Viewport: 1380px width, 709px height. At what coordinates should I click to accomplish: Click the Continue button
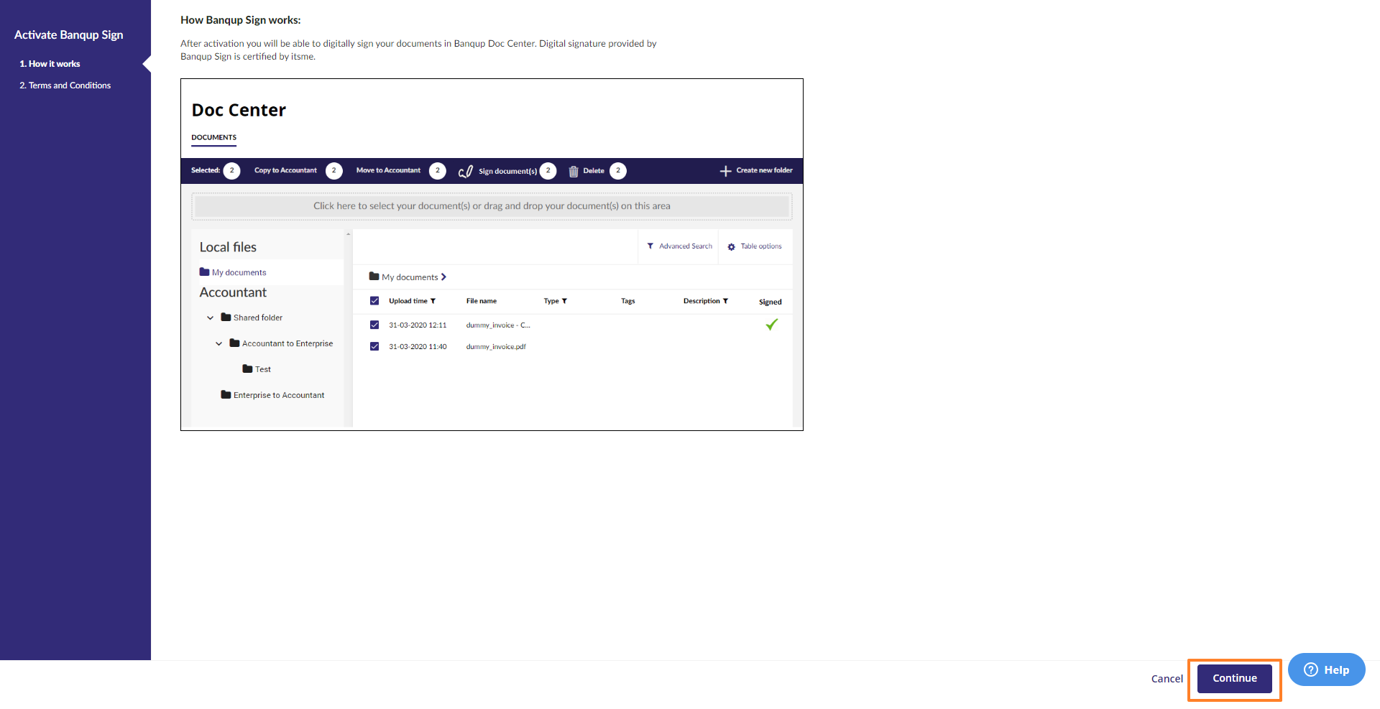[1234, 678]
